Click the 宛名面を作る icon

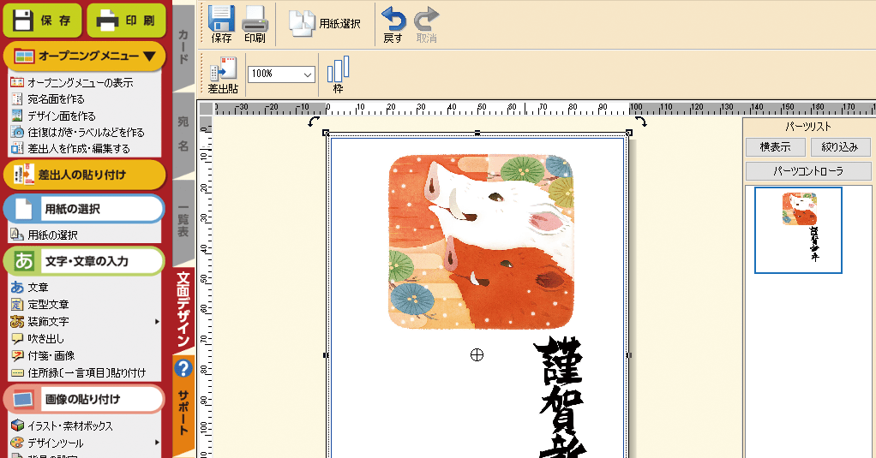17,99
